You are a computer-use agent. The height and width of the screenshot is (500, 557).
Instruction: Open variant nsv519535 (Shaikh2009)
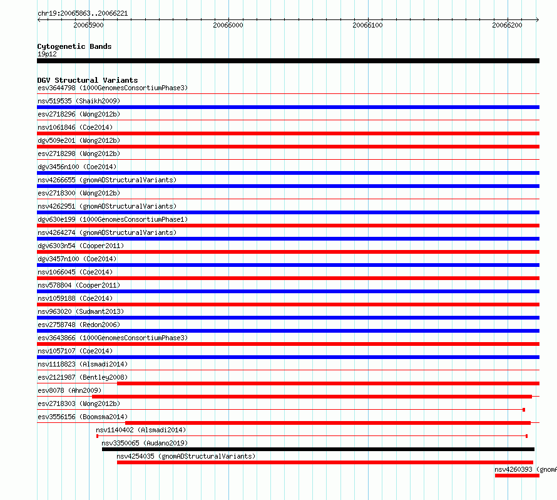(79, 101)
